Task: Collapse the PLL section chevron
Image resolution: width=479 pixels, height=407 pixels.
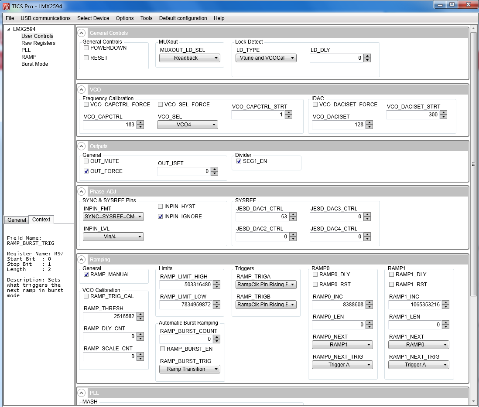Action: pos(81,393)
